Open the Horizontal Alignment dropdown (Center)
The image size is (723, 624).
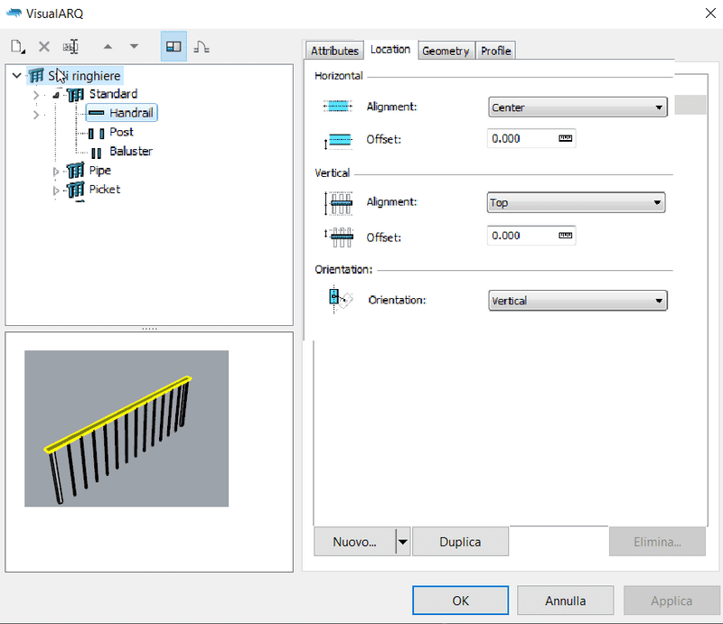click(x=577, y=107)
